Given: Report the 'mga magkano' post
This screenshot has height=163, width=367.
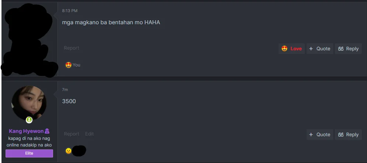Looking at the screenshot, I should [71, 48].
